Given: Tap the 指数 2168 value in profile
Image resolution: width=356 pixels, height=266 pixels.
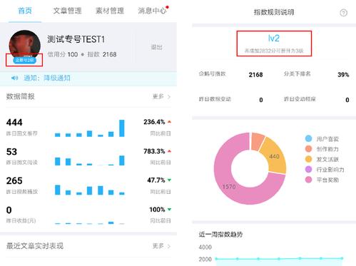Looking at the screenshot, I should [102, 54].
